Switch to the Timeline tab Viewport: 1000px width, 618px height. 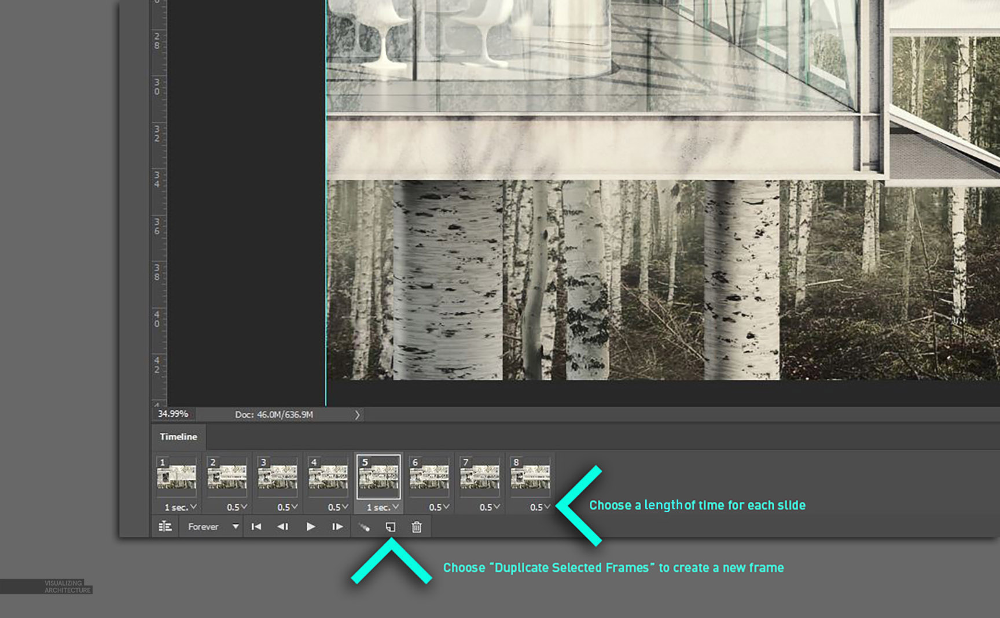(x=178, y=436)
